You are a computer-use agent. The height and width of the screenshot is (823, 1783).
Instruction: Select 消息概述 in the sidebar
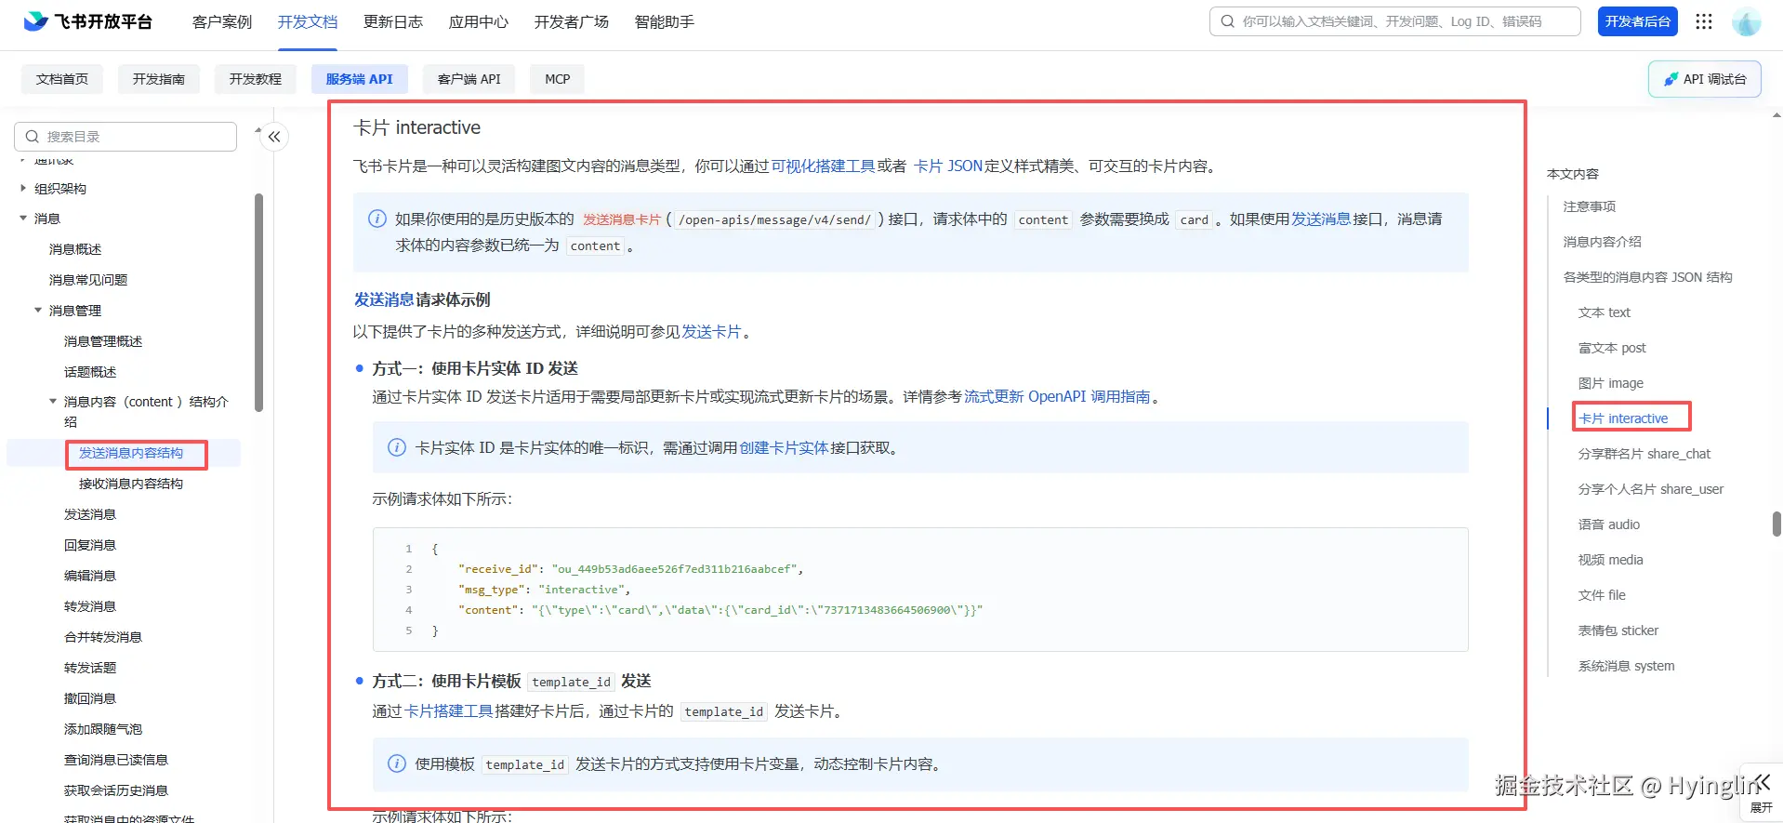tap(75, 249)
